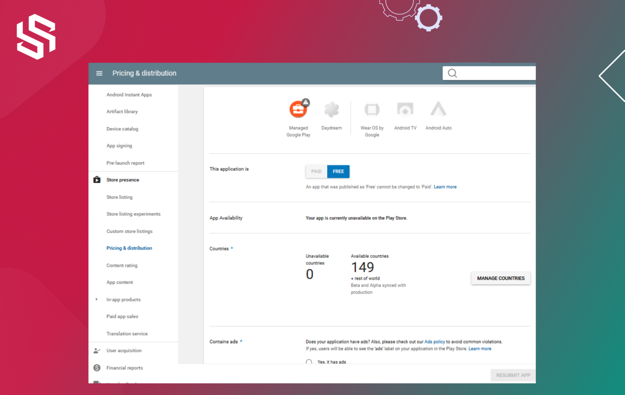The image size is (625, 395).
Task: Switch pricing to PAID
Action: [316, 171]
